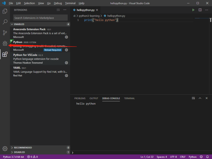Screen dimensions: 212x159
Task: Select Python 3.7.4 64-bit interpreter in status bar
Action: [x=13, y=157]
